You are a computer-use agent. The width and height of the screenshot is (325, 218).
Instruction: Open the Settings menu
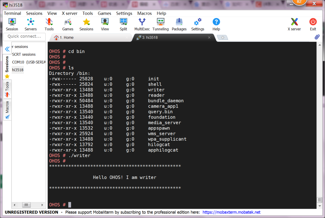pos(124,13)
